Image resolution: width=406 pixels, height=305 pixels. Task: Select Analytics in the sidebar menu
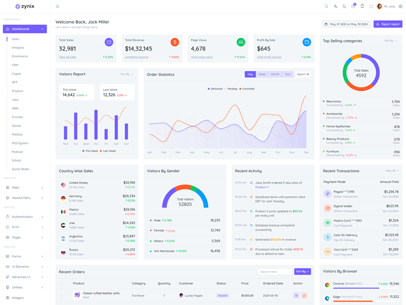[x=18, y=48]
